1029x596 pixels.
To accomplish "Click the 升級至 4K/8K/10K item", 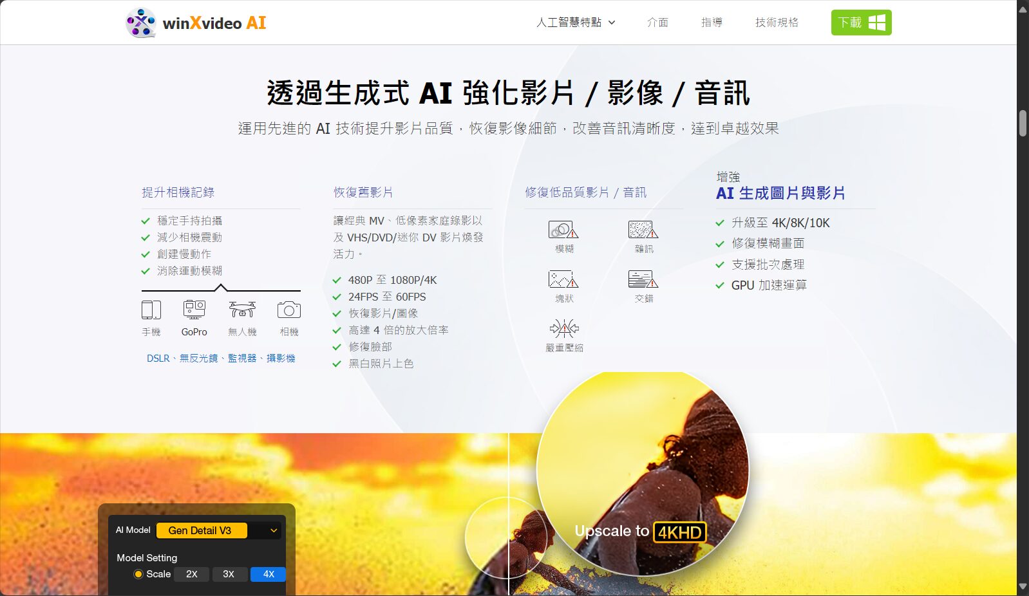I will pyautogui.click(x=773, y=223).
